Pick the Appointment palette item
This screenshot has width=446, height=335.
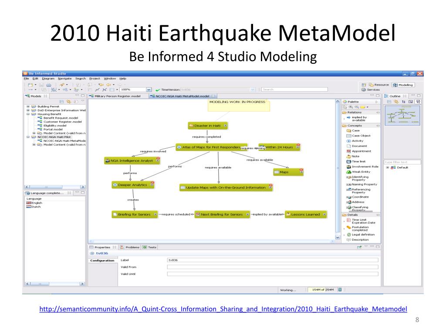[x=359, y=151]
